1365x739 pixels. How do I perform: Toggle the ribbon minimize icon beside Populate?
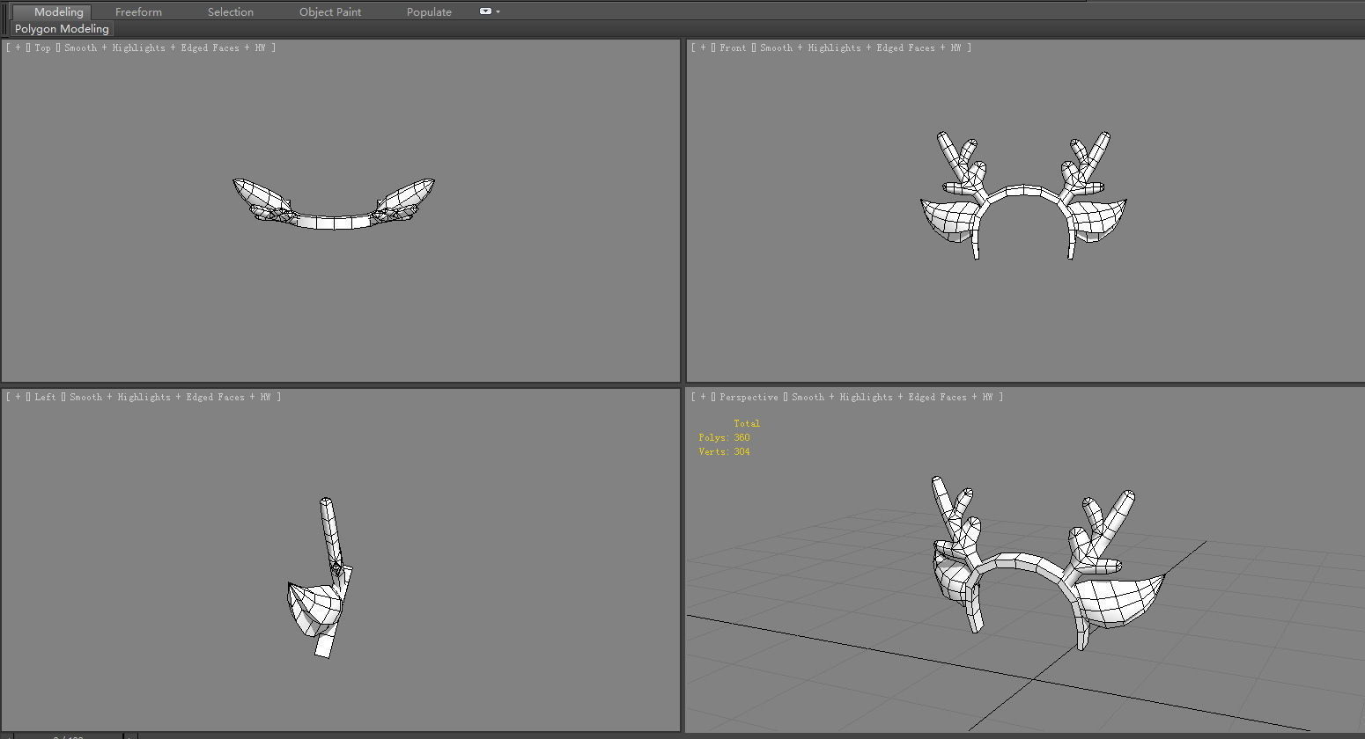click(485, 11)
